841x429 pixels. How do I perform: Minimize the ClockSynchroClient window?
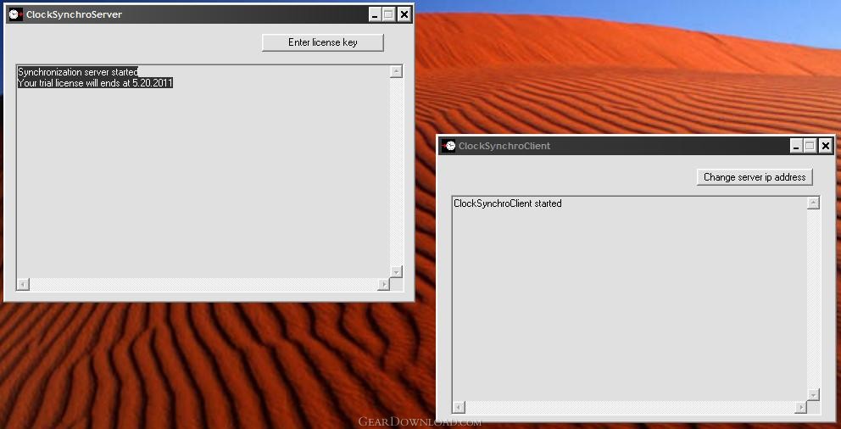click(796, 146)
